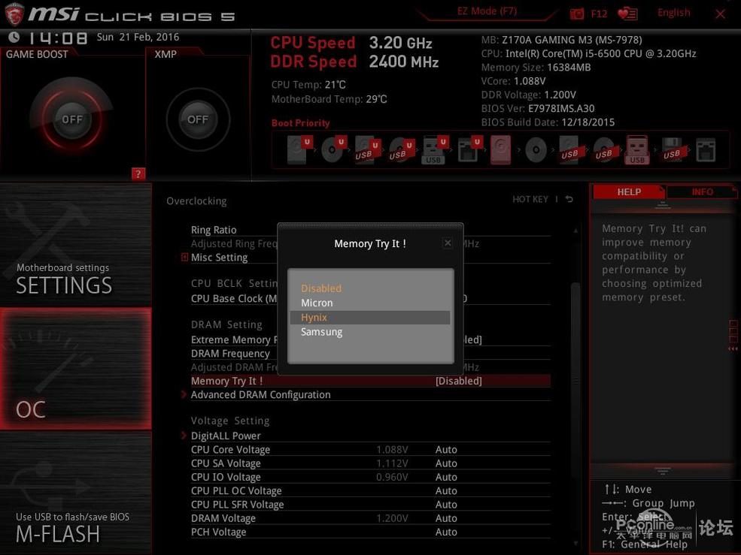Click the UEFI USB key boot icon

pyautogui.click(x=434, y=149)
